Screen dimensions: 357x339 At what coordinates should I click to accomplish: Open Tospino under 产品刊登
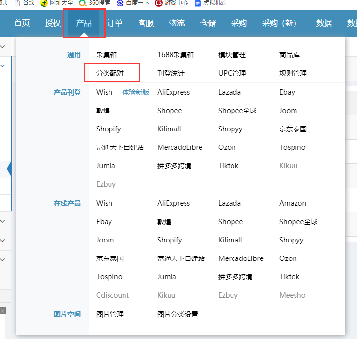[x=293, y=147]
